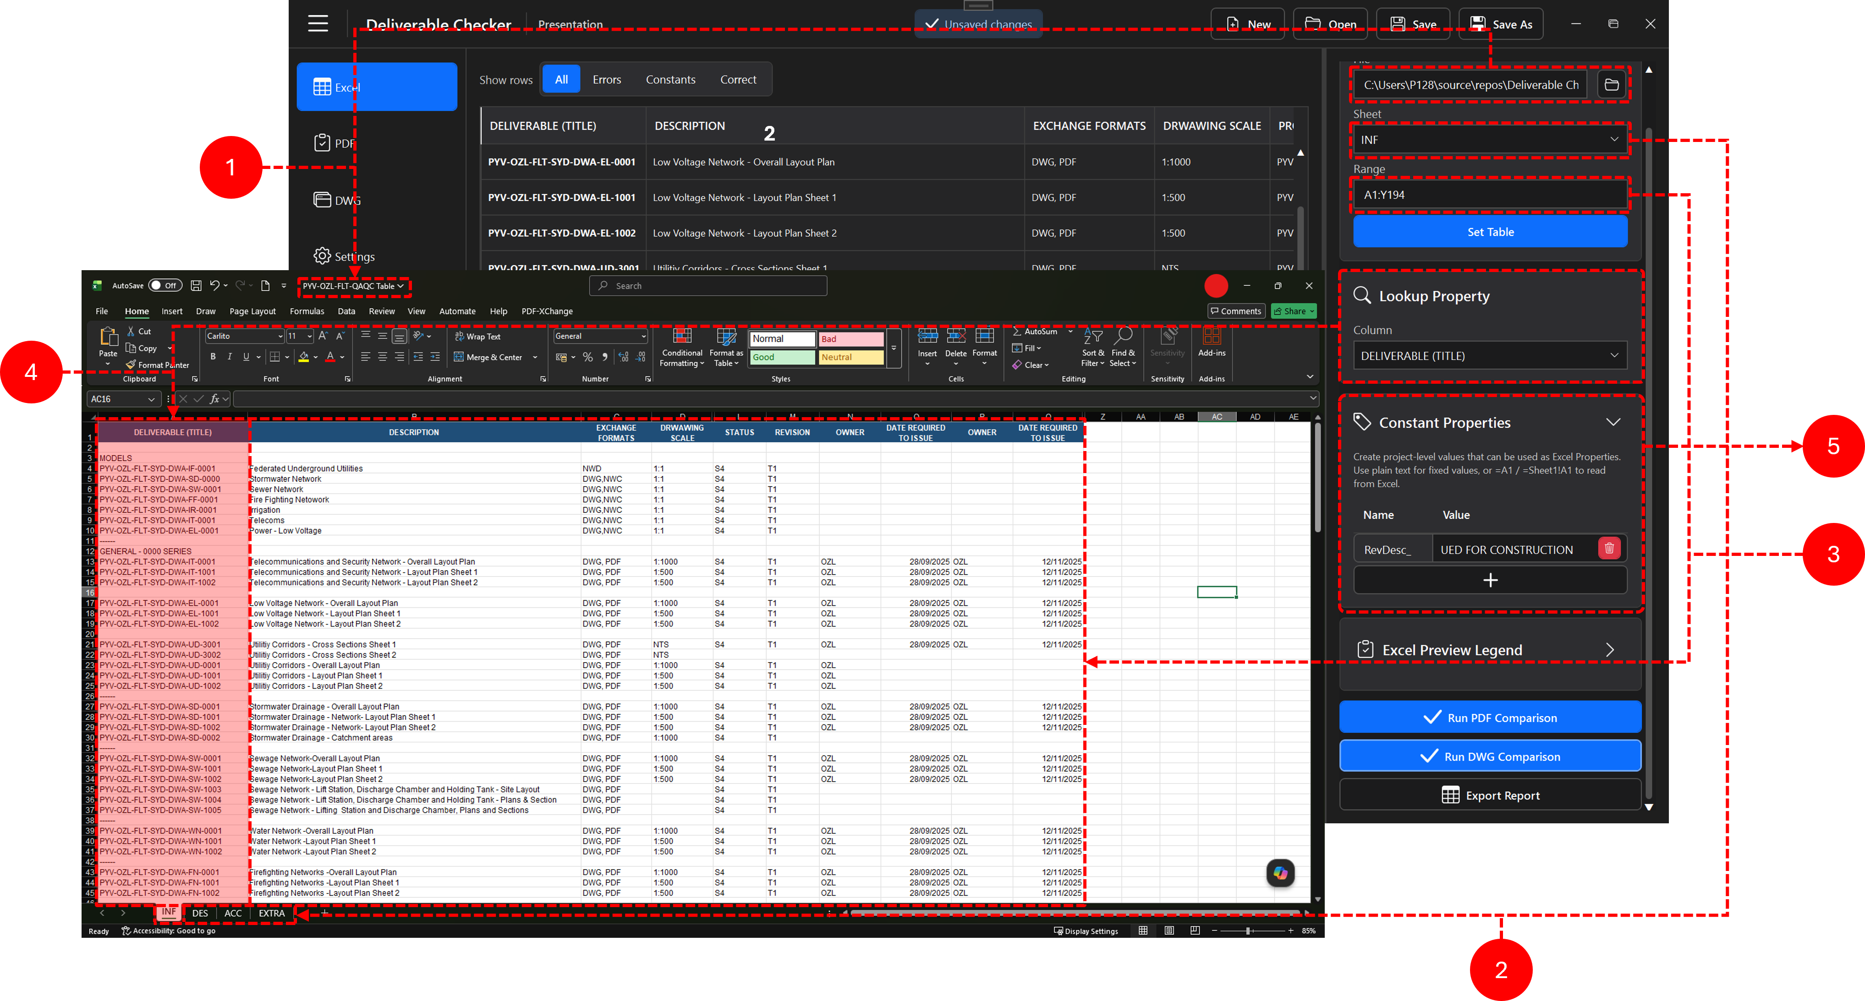1865x1001 pixels.
Task: Delete the RevDesc_ constant property
Action: coord(1609,548)
